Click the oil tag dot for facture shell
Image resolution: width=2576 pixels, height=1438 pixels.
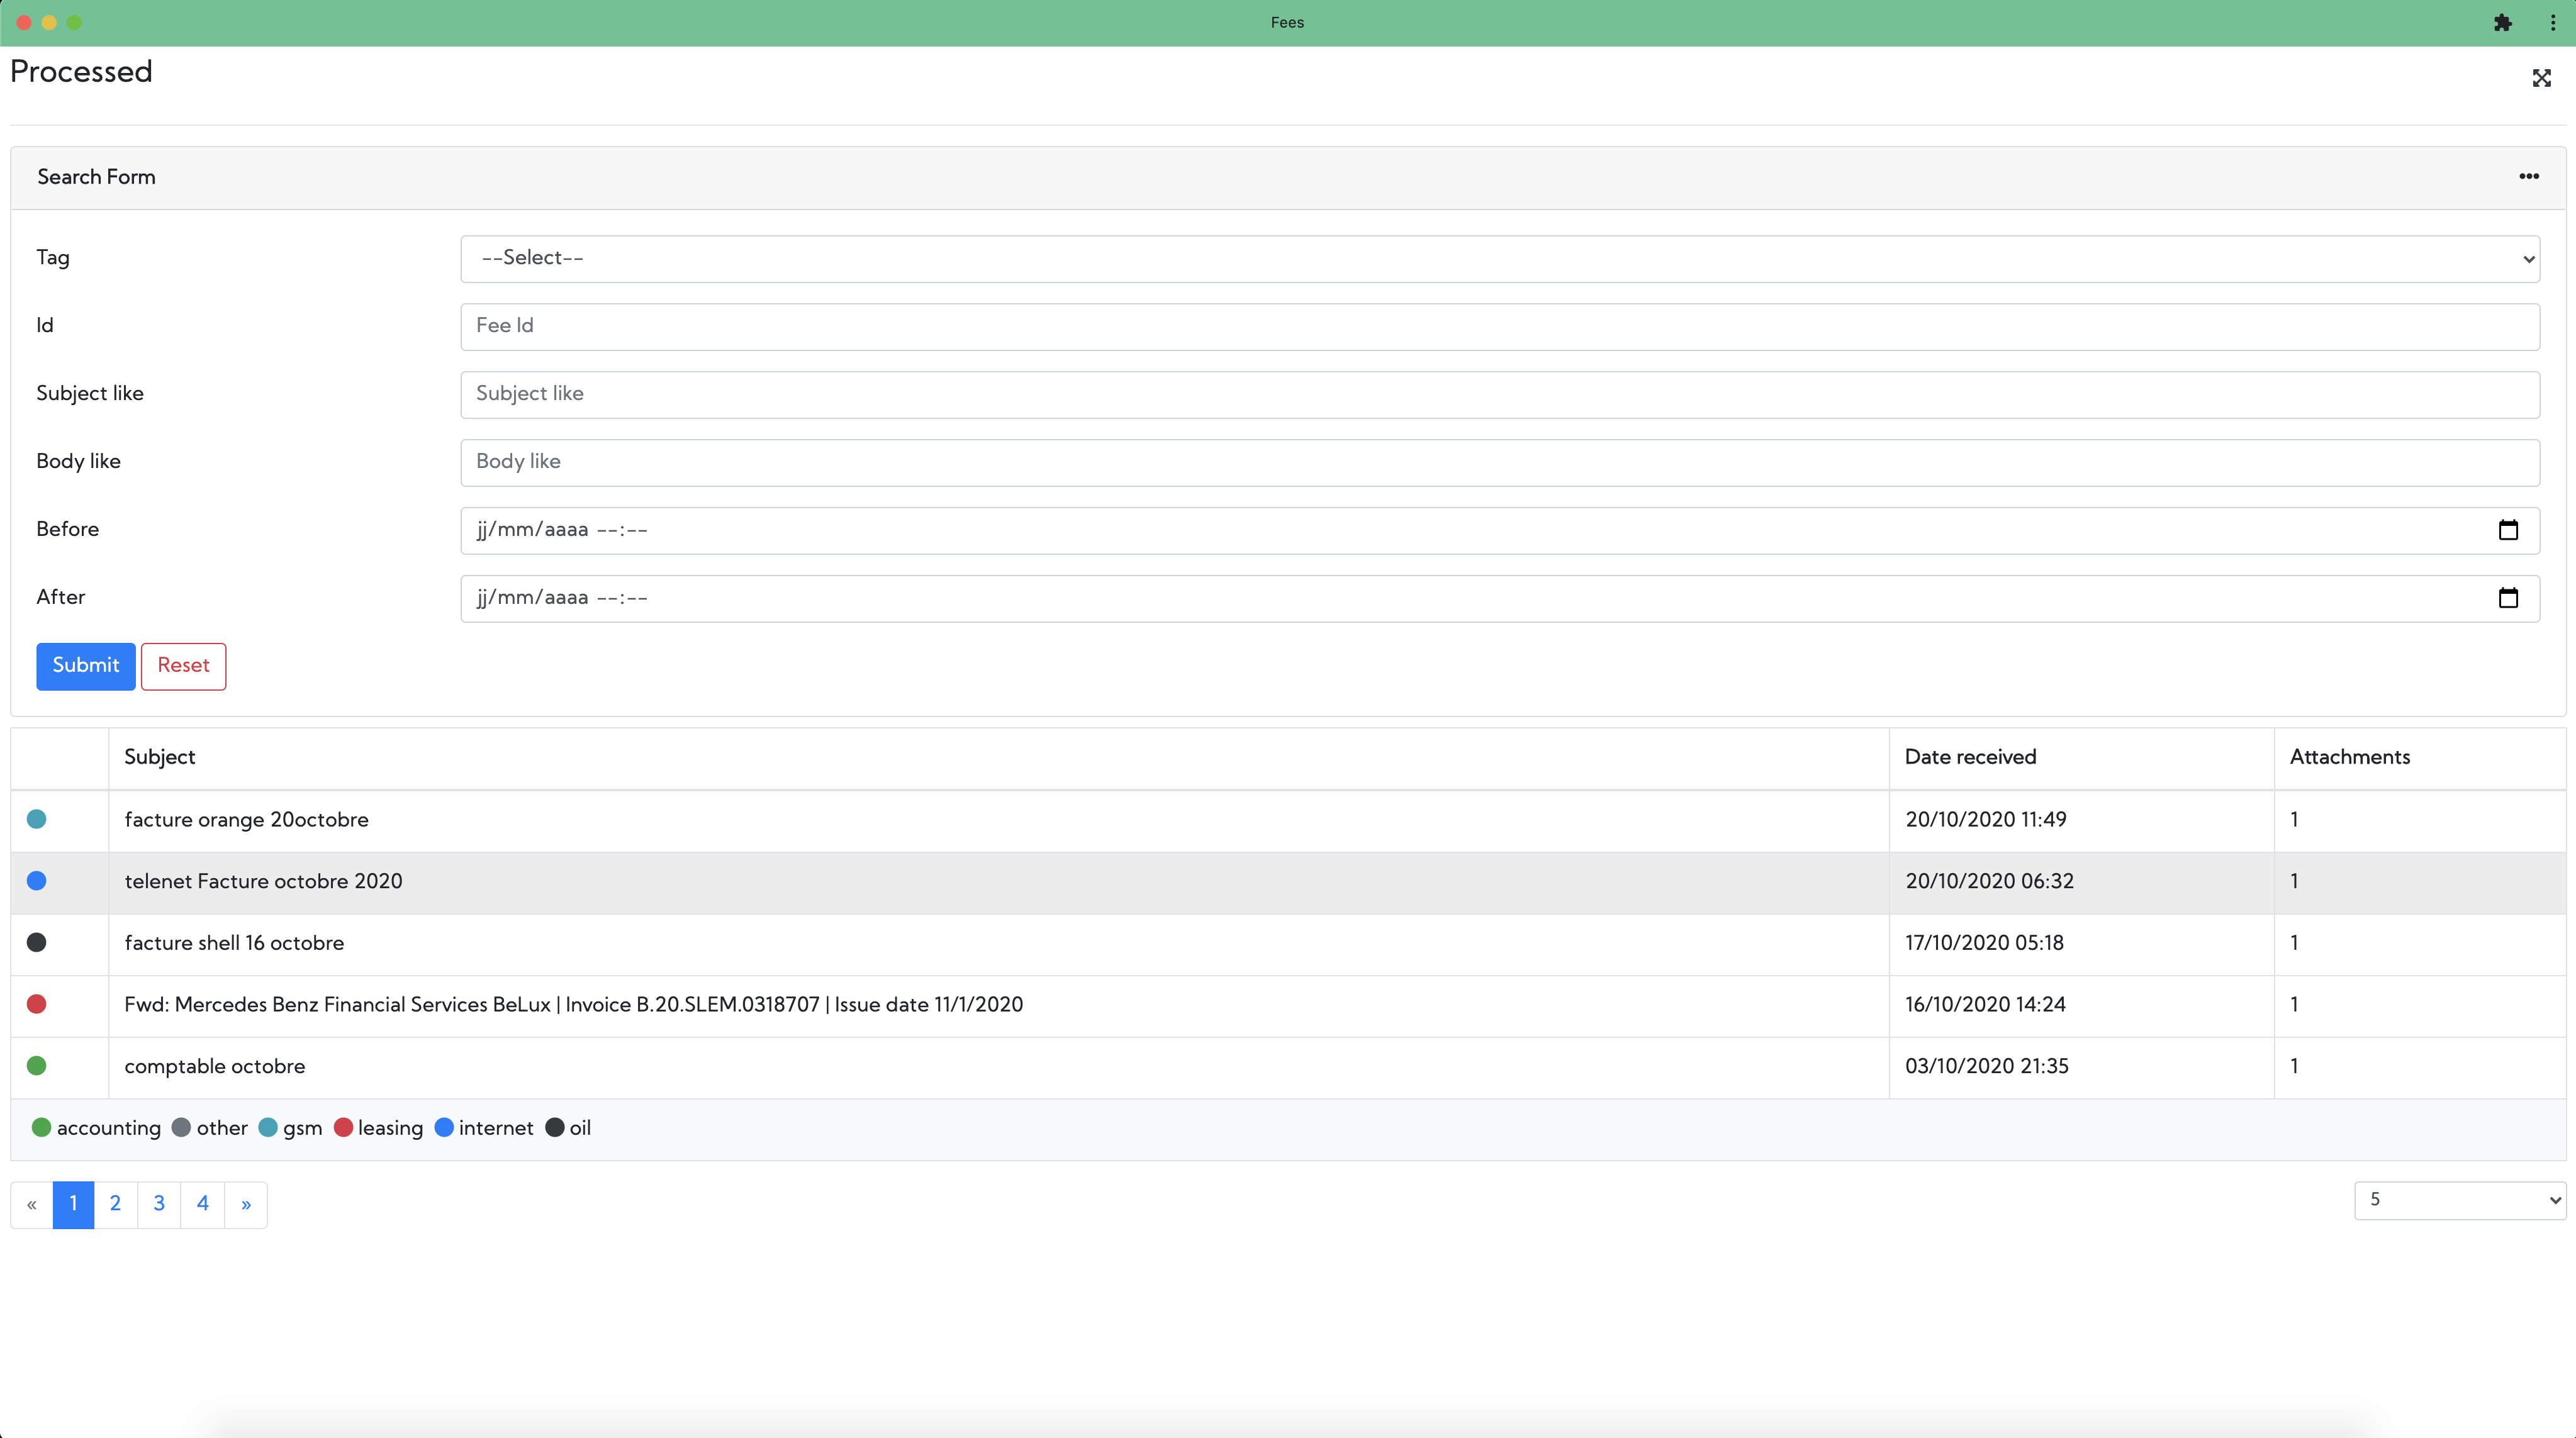click(x=37, y=942)
